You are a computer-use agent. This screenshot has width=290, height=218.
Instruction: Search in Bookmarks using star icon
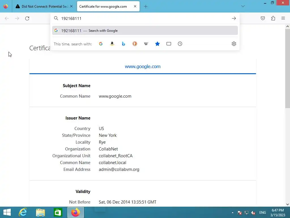(157, 44)
